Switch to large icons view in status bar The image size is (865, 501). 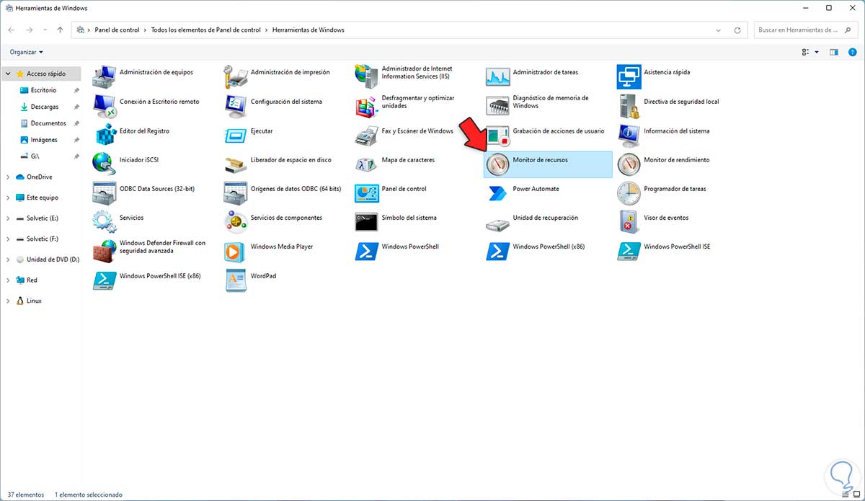point(857,495)
